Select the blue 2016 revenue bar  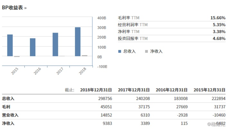pyautogui.click(x=33, y=47)
